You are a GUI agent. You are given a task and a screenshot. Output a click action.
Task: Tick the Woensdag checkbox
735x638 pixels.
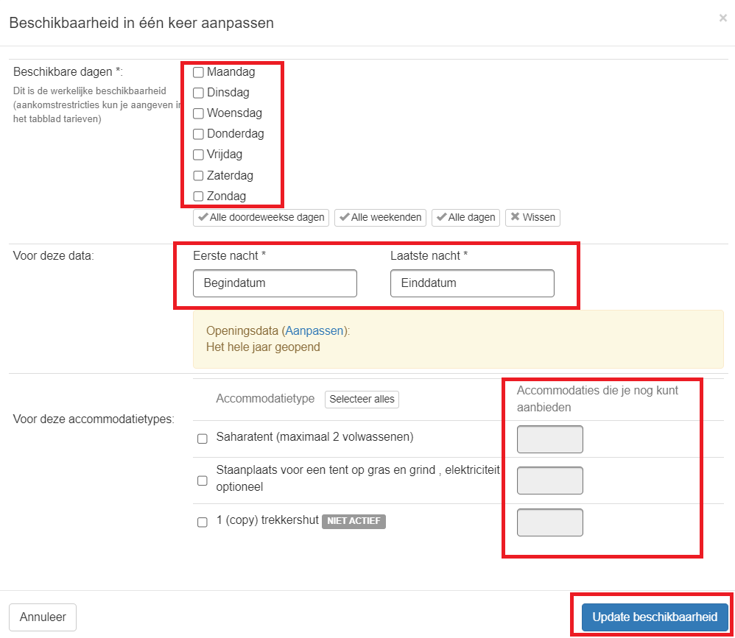(198, 113)
